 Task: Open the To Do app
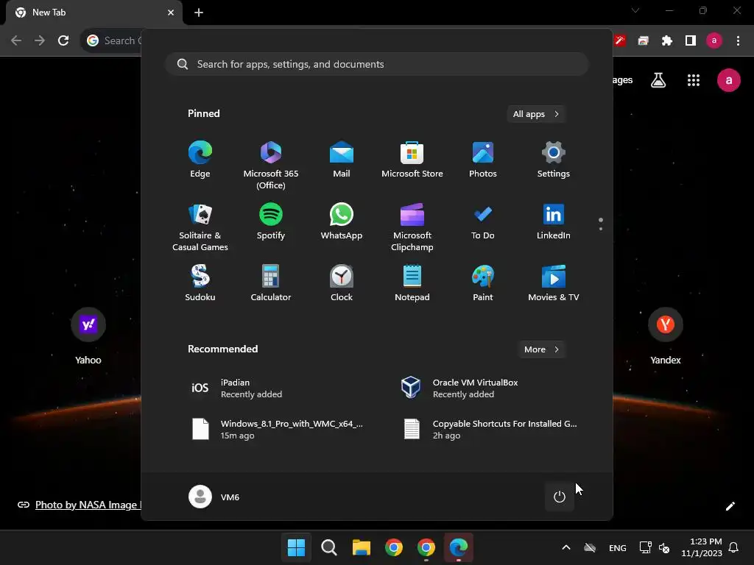(483, 222)
